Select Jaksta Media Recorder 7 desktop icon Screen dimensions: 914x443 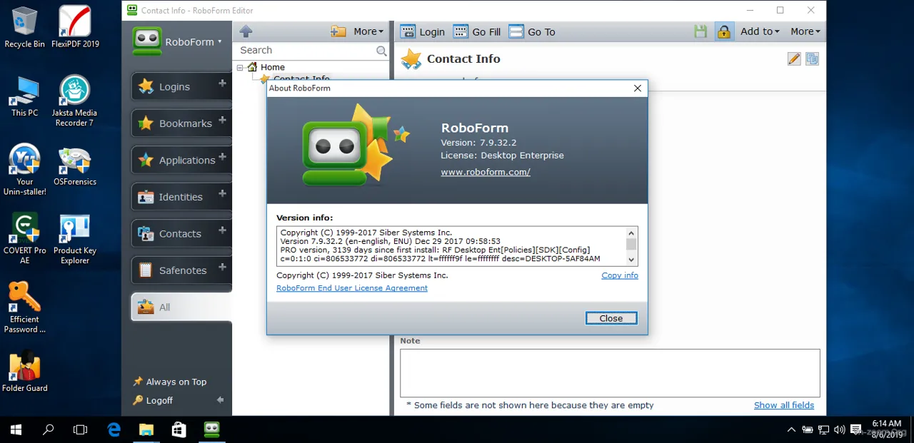point(74,101)
